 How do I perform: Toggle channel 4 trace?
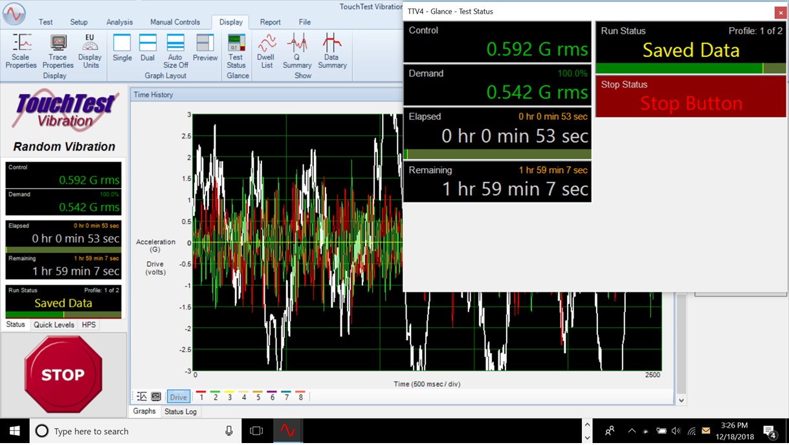point(244,396)
